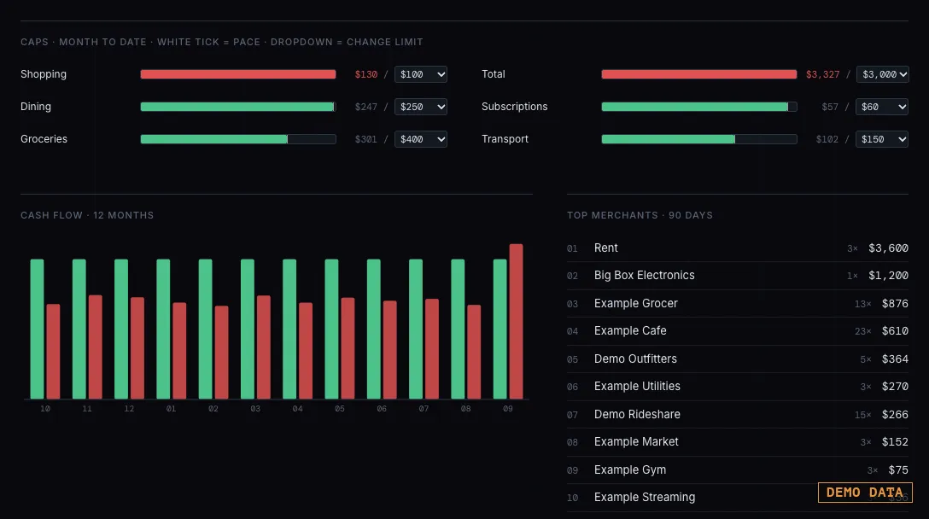Open Big Box Electronics merchant entry
Viewport: 929px width, 519px height.
(x=738, y=276)
